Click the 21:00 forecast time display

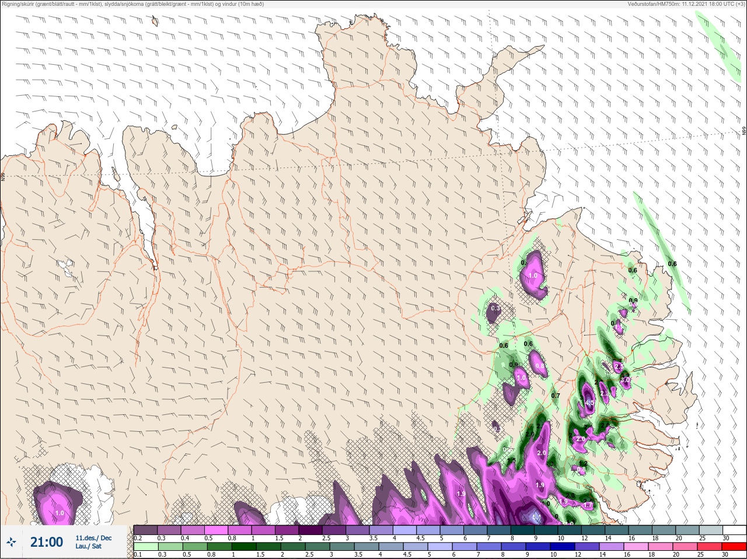coord(47,542)
